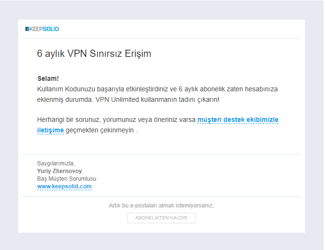Click 'Artık bu e-postaları almak istemiyorsanız,' text

point(161,206)
